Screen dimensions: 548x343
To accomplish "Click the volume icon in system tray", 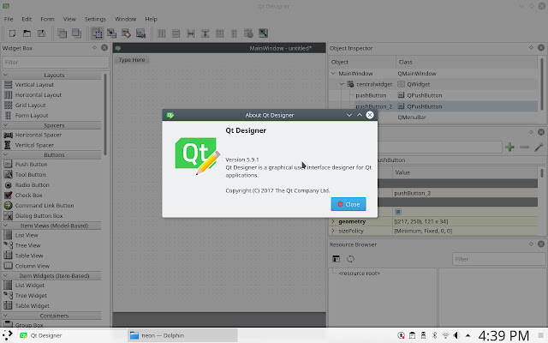I will pos(456,335).
